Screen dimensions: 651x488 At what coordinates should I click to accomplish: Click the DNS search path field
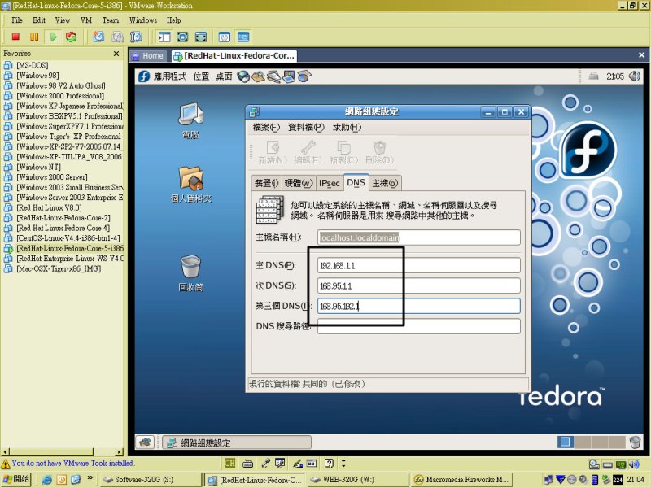pyautogui.click(x=419, y=327)
